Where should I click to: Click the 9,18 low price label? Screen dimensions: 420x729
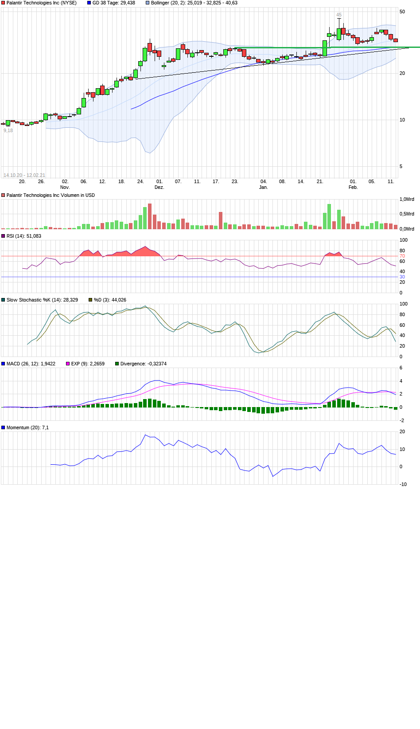(8, 130)
